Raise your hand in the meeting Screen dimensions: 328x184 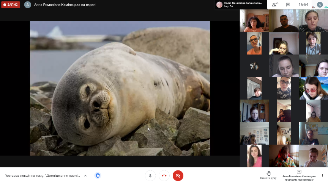coord(268,175)
